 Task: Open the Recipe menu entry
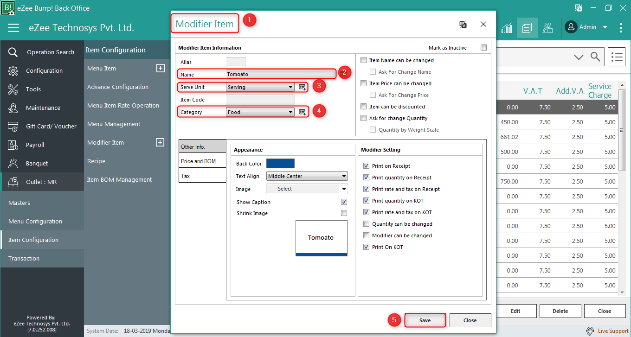click(x=96, y=161)
